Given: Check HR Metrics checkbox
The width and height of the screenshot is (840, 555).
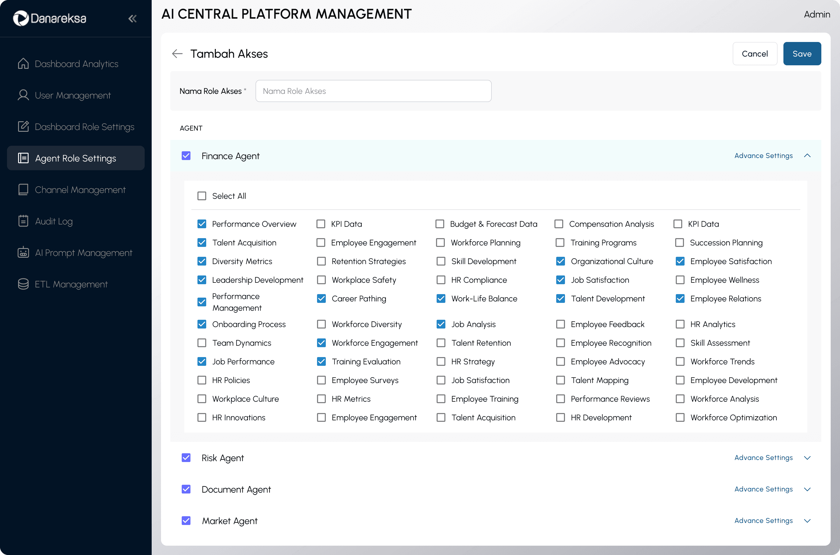Looking at the screenshot, I should coord(321,399).
